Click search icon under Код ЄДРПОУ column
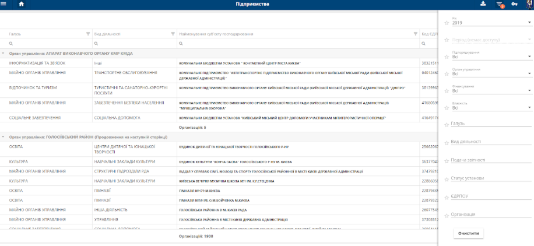The width and height of the screenshot is (534, 246). [x=423, y=44]
